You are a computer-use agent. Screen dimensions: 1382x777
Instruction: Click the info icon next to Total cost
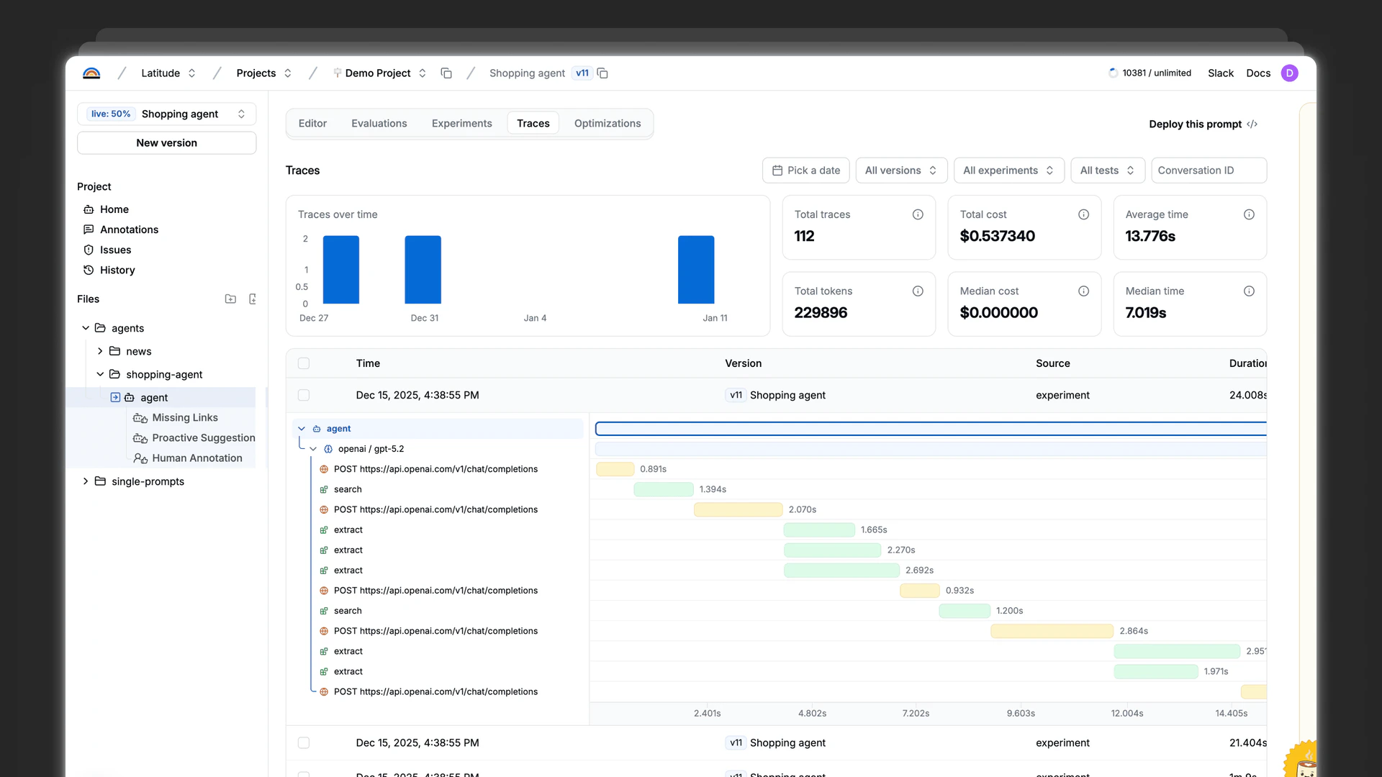1084,214
